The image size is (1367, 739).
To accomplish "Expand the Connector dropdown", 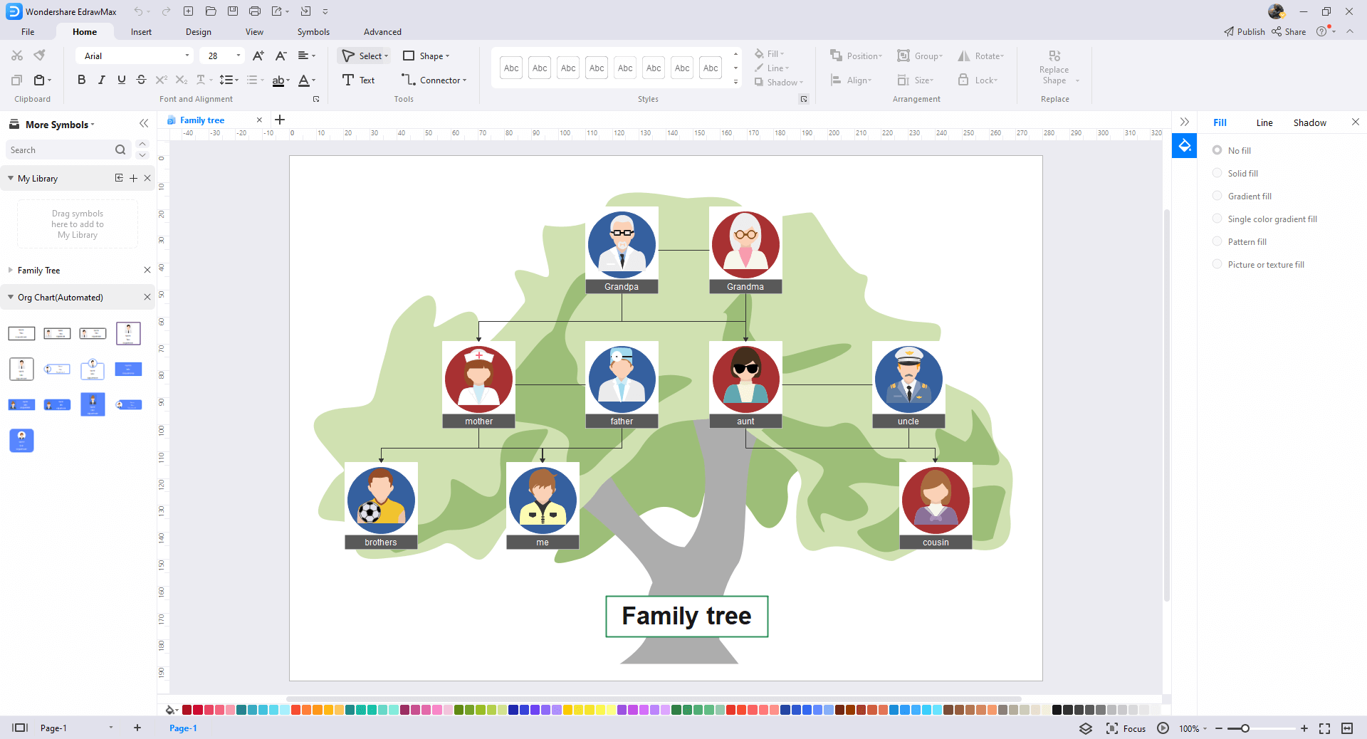I will pyautogui.click(x=464, y=80).
